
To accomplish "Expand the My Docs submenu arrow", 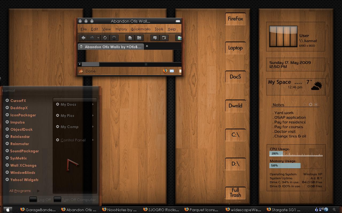I will 93,104.
